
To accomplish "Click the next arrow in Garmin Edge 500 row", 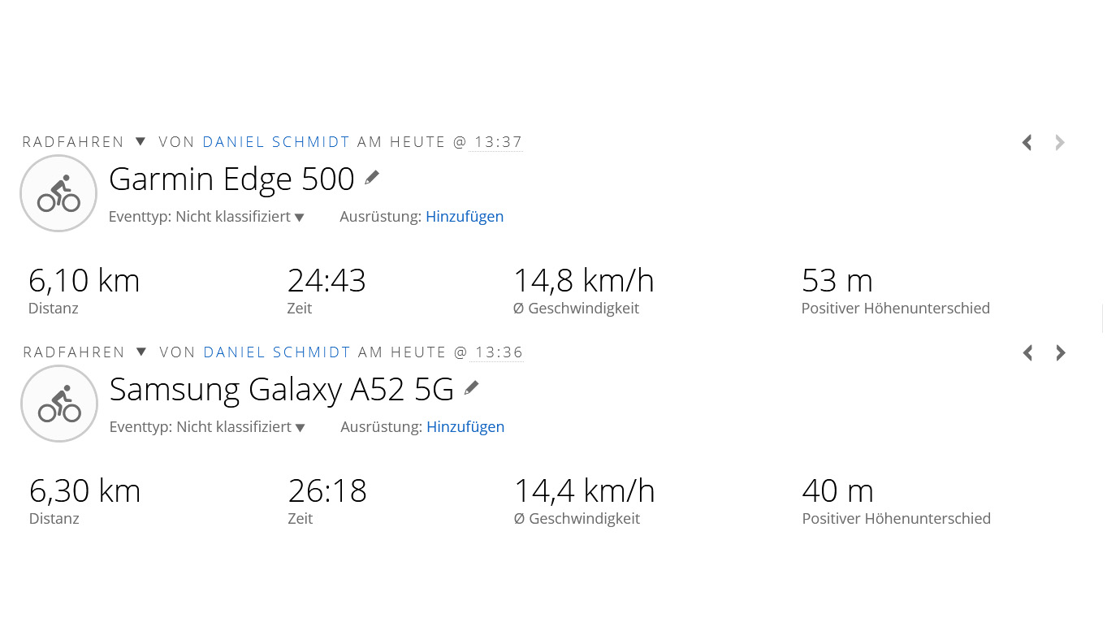I will tap(1060, 143).
